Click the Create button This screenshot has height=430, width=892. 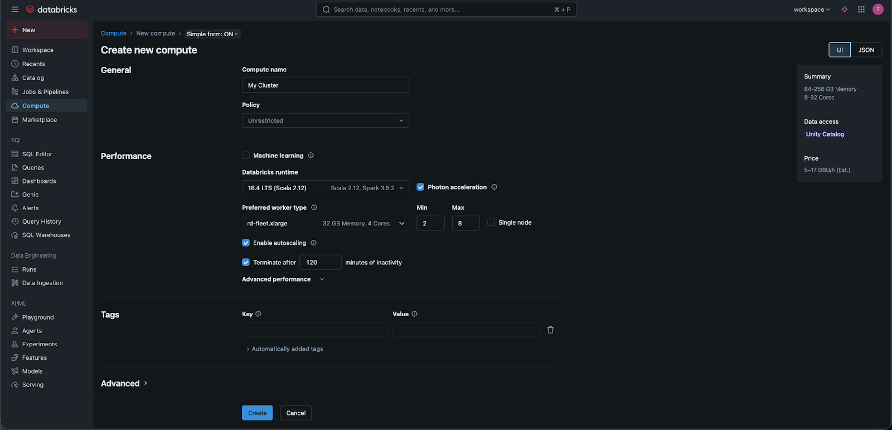[x=257, y=413]
